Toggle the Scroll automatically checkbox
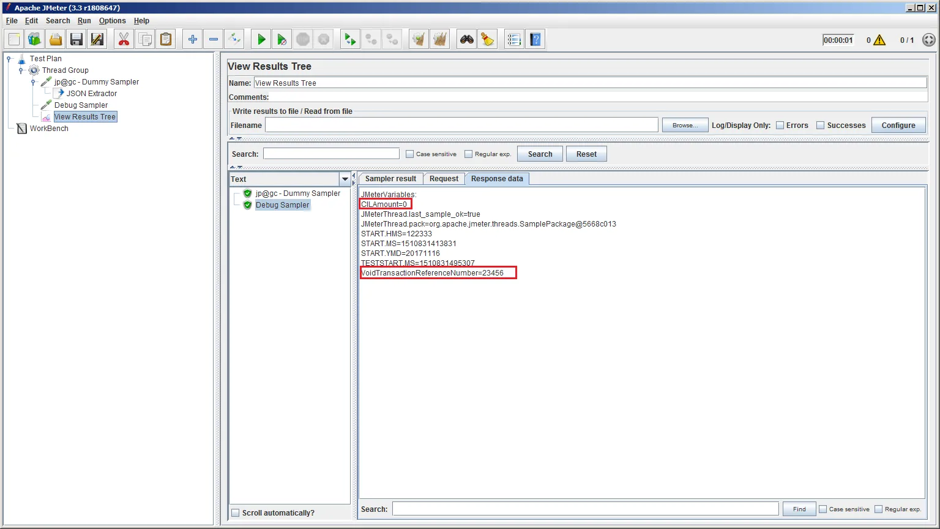 pyautogui.click(x=236, y=513)
